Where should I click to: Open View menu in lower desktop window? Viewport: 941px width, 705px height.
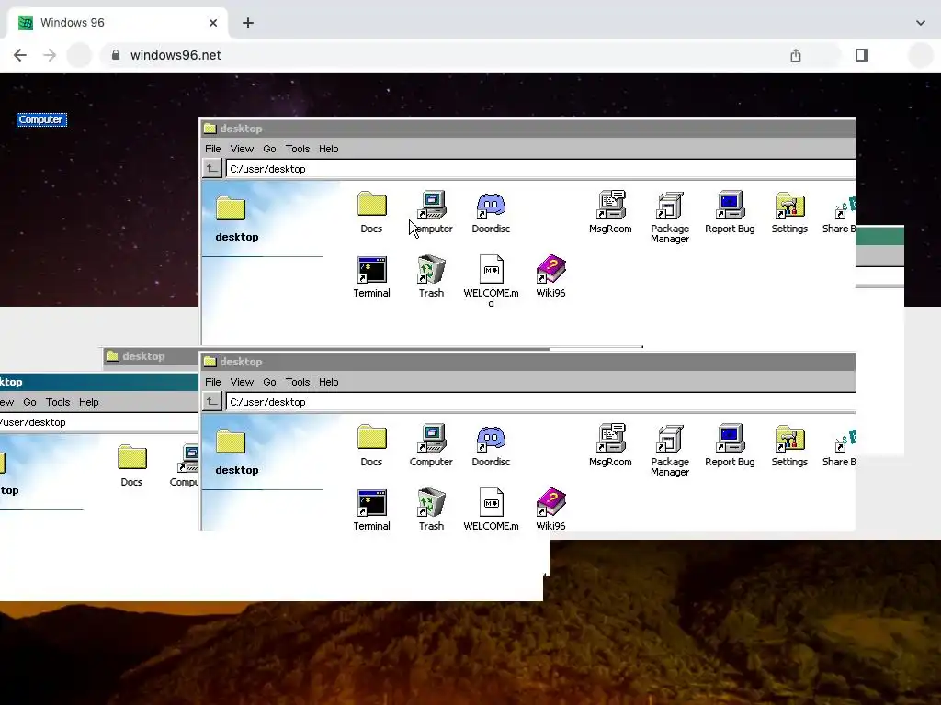(x=242, y=382)
